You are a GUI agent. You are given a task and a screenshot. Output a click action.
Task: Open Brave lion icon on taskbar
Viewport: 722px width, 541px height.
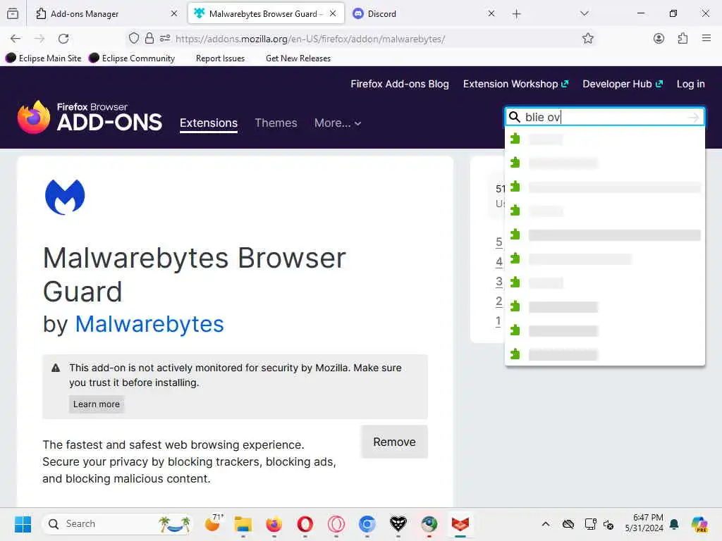pyautogui.click(x=398, y=524)
